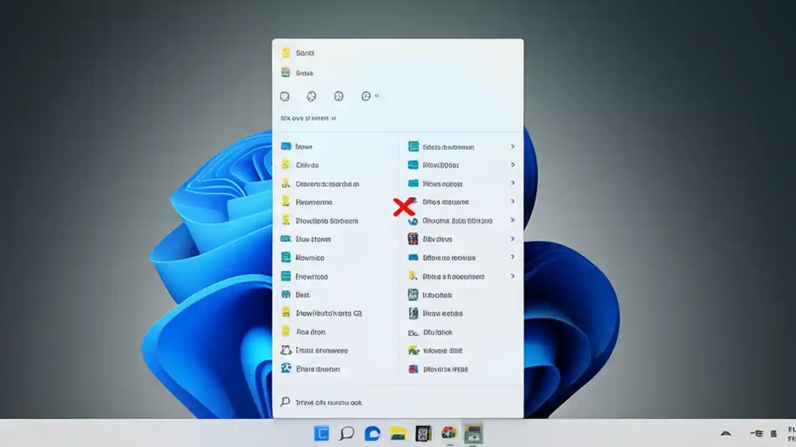Click the red icon on the last right-column entry
Viewport: 796px width, 447px height.
click(x=414, y=369)
